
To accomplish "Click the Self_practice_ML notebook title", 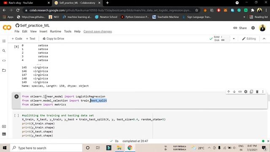I will pos(35,25).
